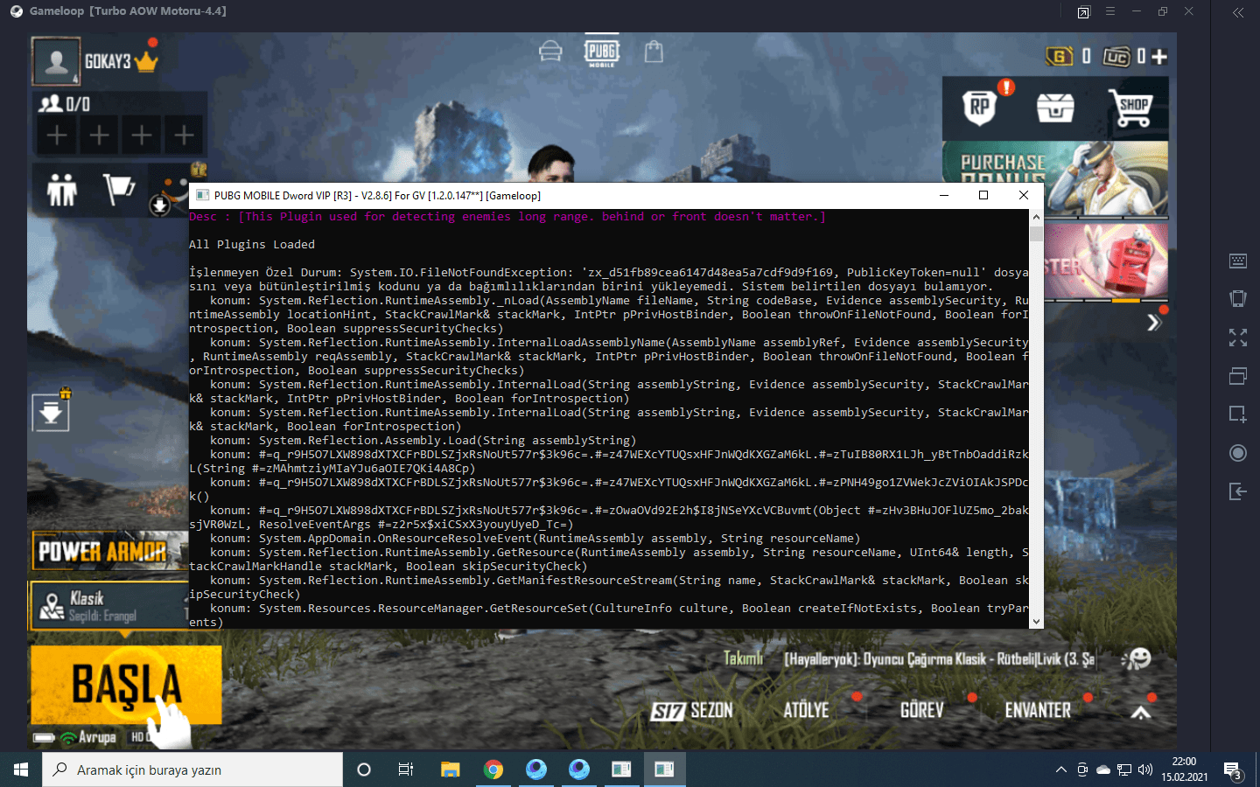
Task: Click the Windows taskbar search box
Action: 192,770
